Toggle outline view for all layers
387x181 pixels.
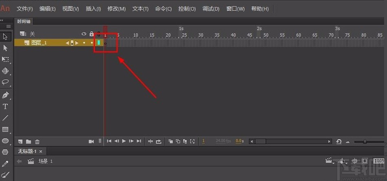pyautogui.click(x=99, y=34)
